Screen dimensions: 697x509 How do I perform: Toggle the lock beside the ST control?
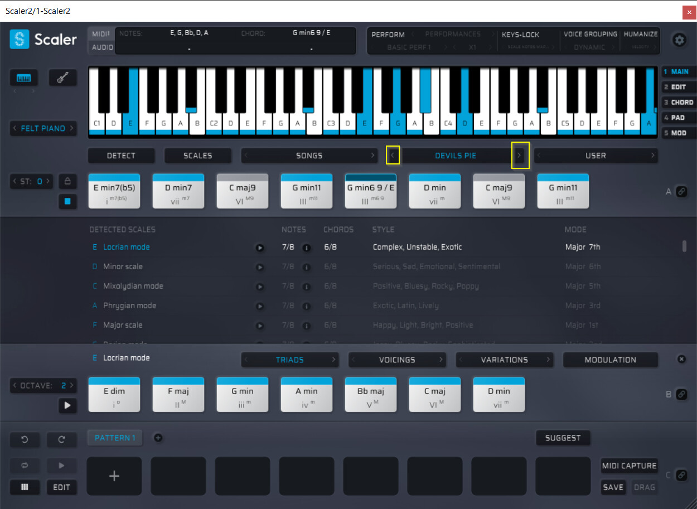click(67, 181)
